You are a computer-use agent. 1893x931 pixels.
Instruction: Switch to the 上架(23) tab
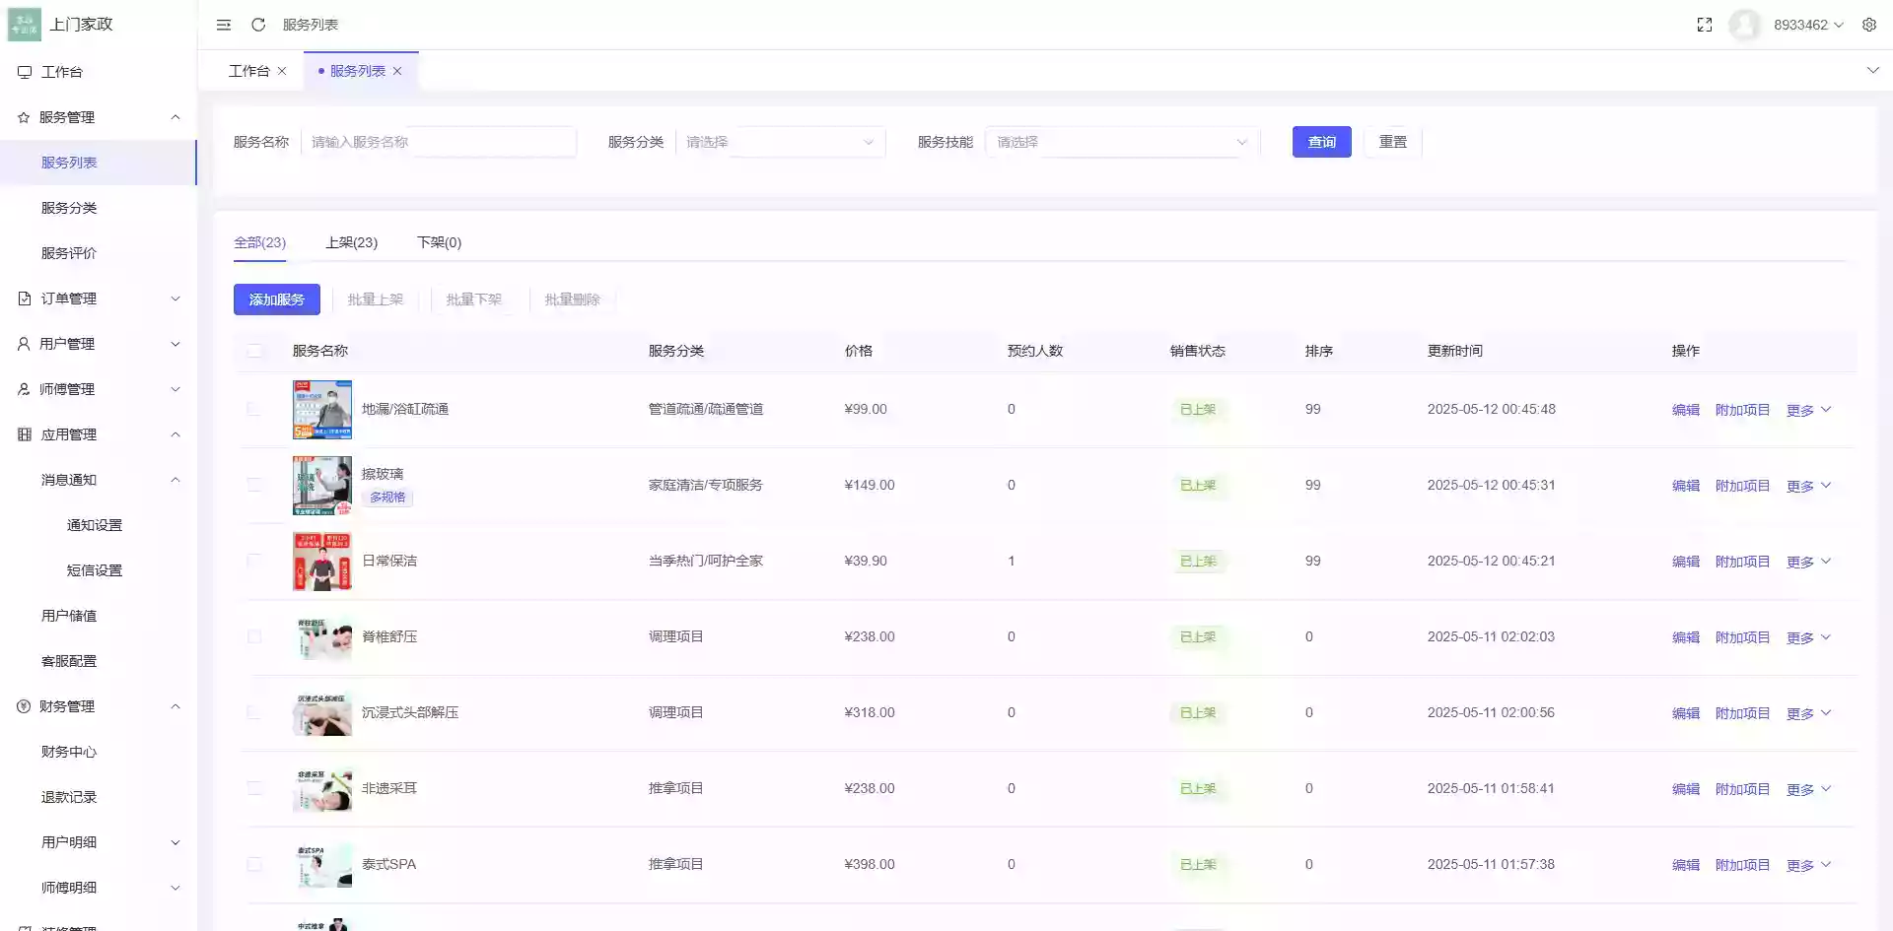coord(352,242)
